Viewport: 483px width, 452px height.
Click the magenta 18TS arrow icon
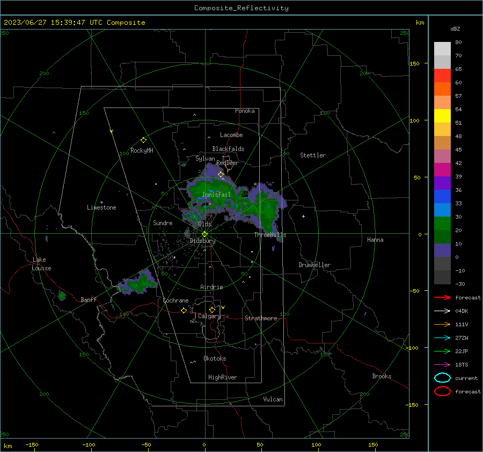(x=442, y=365)
